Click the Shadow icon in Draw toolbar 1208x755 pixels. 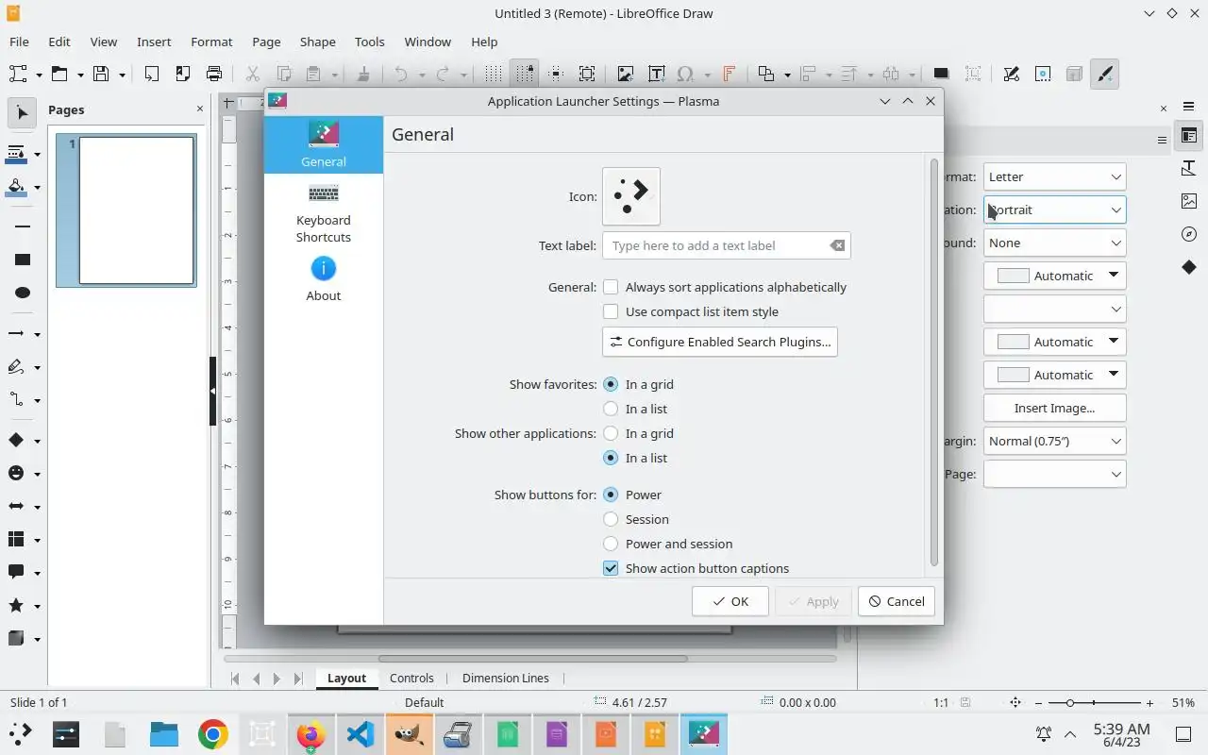[941, 74]
